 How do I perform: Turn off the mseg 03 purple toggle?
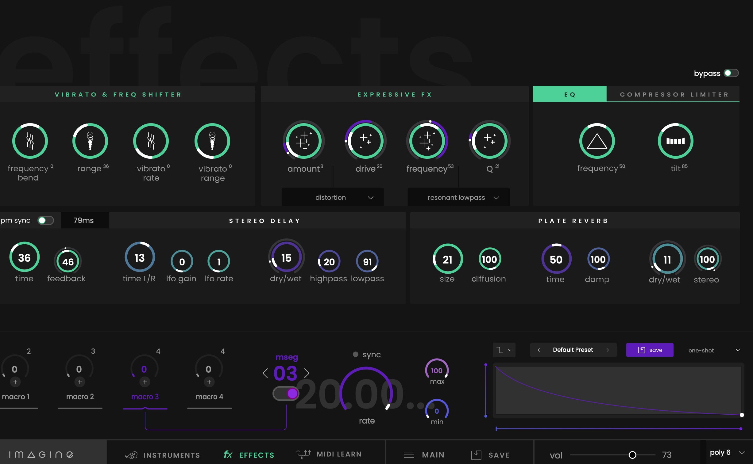[x=286, y=394]
